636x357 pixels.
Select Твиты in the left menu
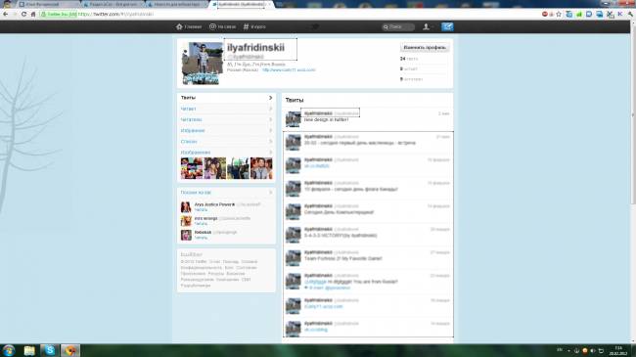[x=226, y=98]
